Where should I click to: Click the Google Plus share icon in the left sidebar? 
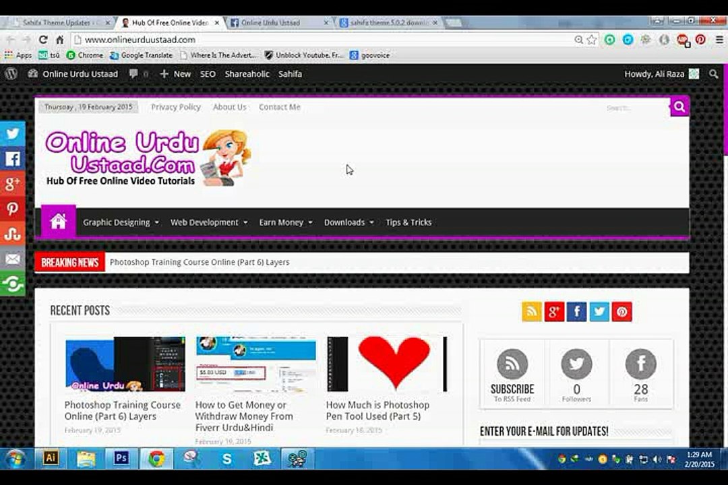click(x=13, y=185)
